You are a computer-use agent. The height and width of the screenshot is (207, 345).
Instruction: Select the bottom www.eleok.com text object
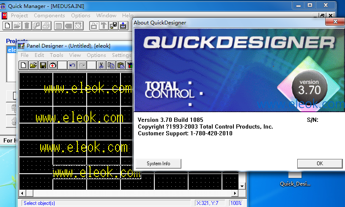(97, 172)
